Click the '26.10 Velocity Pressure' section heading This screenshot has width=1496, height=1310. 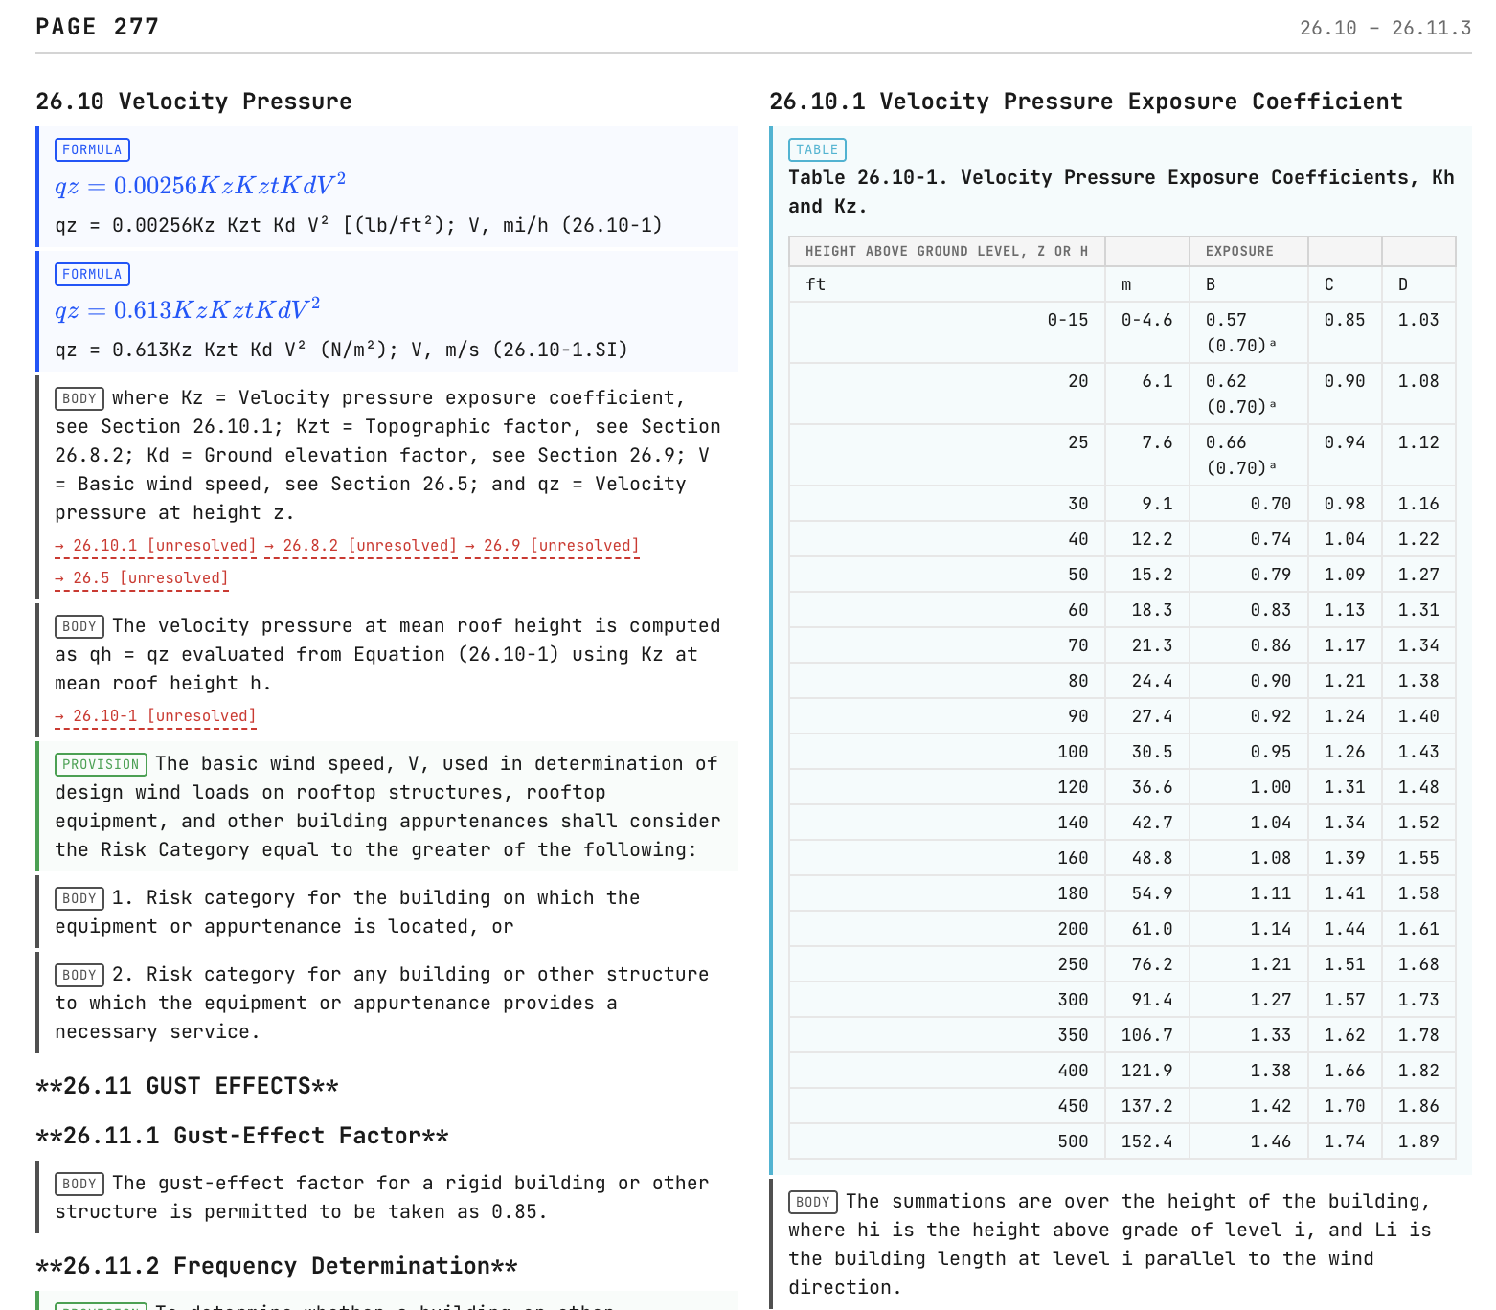coord(193,102)
